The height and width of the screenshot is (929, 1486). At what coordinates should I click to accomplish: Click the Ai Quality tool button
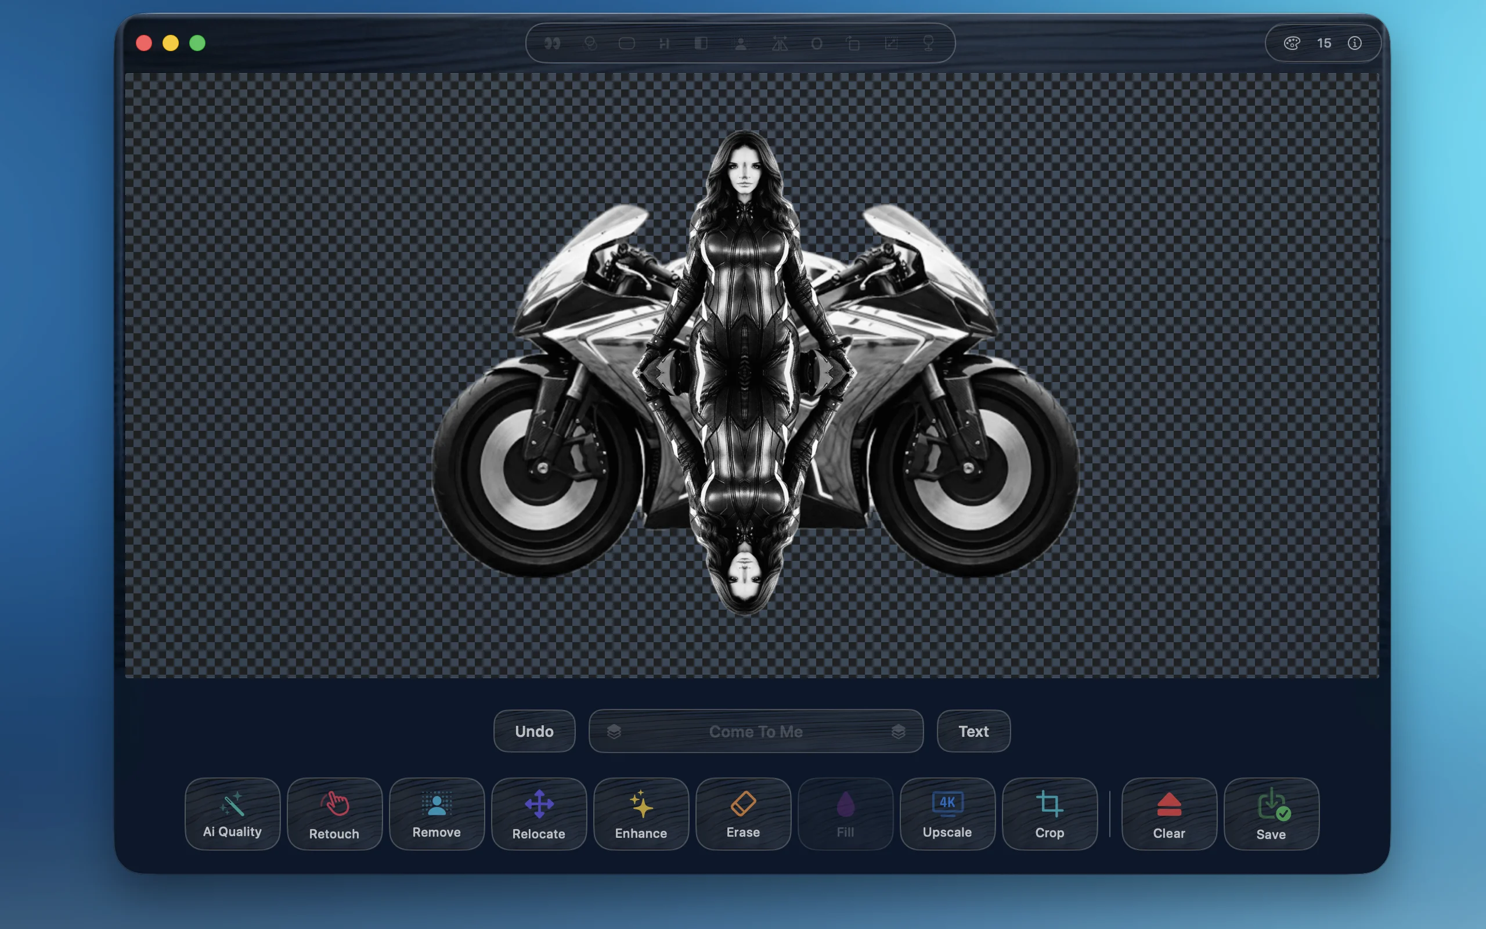click(x=232, y=813)
